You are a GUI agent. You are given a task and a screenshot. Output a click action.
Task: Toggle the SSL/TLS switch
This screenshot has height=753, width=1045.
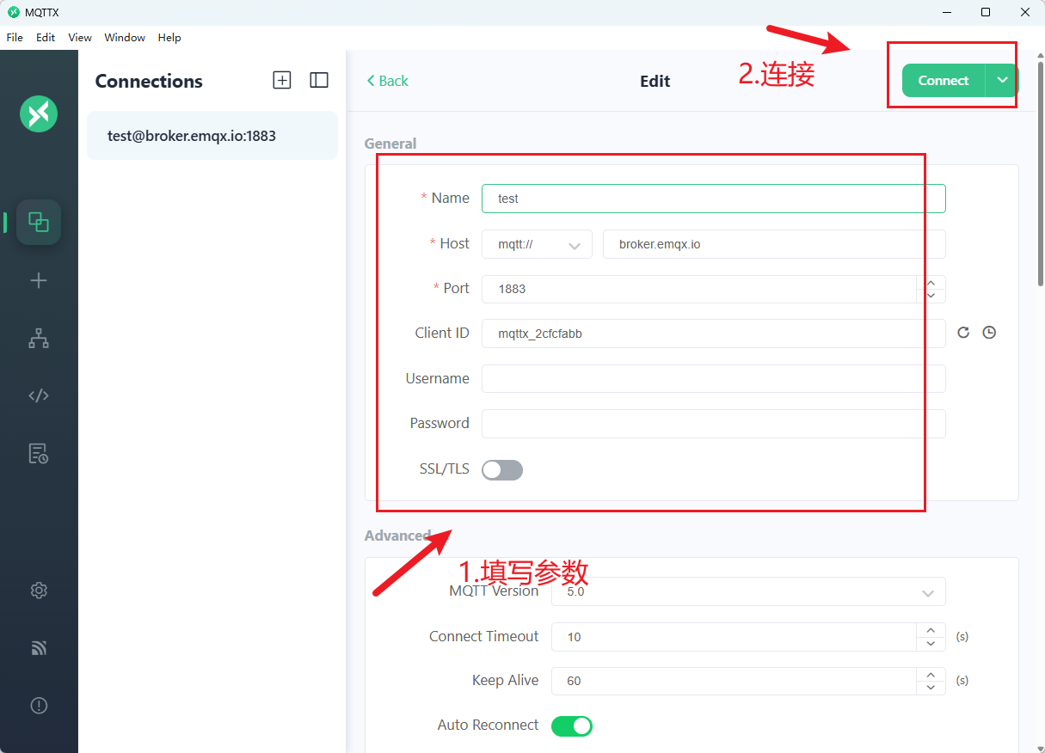click(502, 470)
